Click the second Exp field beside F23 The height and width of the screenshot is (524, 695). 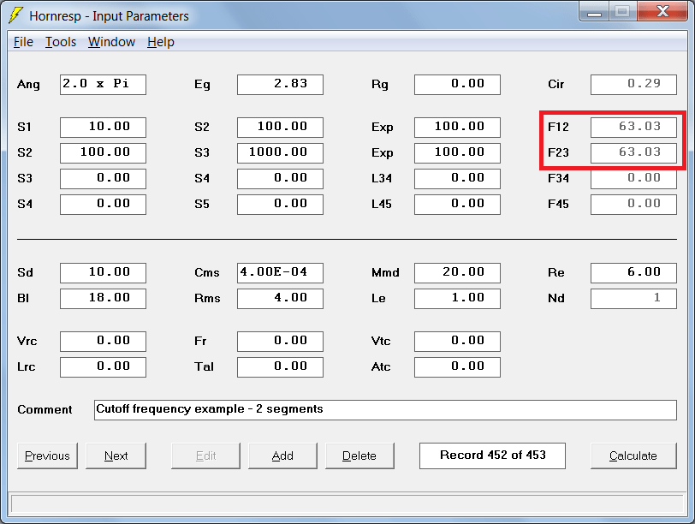click(457, 153)
